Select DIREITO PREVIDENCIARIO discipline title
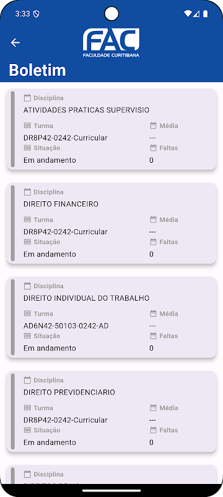This screenshot has width=223, height=497. point(69,393)
